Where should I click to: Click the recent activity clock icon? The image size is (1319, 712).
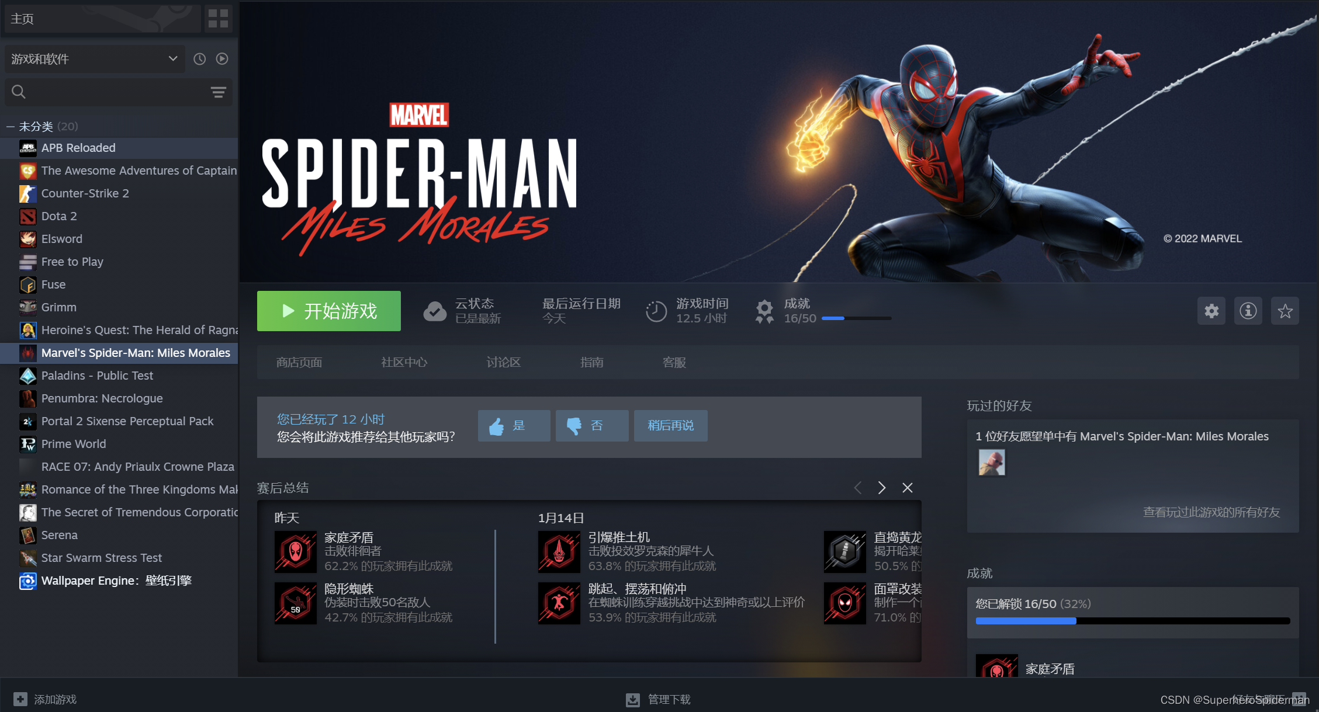(200, 59)
